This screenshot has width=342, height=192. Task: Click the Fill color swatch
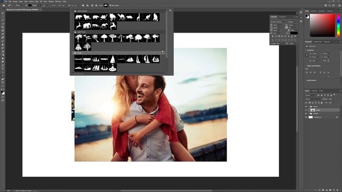30,5
